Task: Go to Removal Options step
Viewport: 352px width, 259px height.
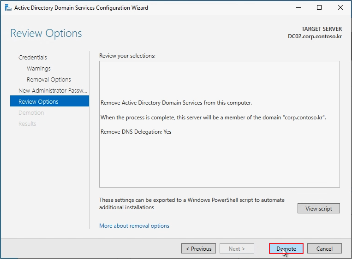Action: 49,79
